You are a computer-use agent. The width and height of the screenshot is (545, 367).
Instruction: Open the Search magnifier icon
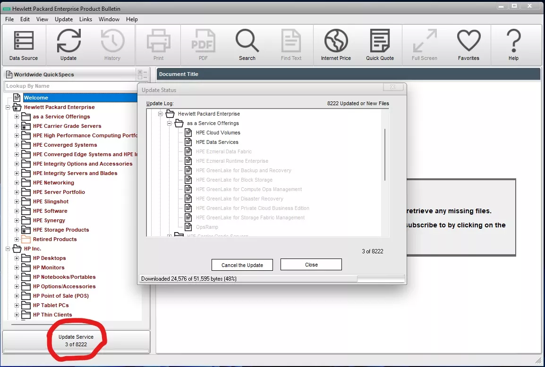(247, 41)
